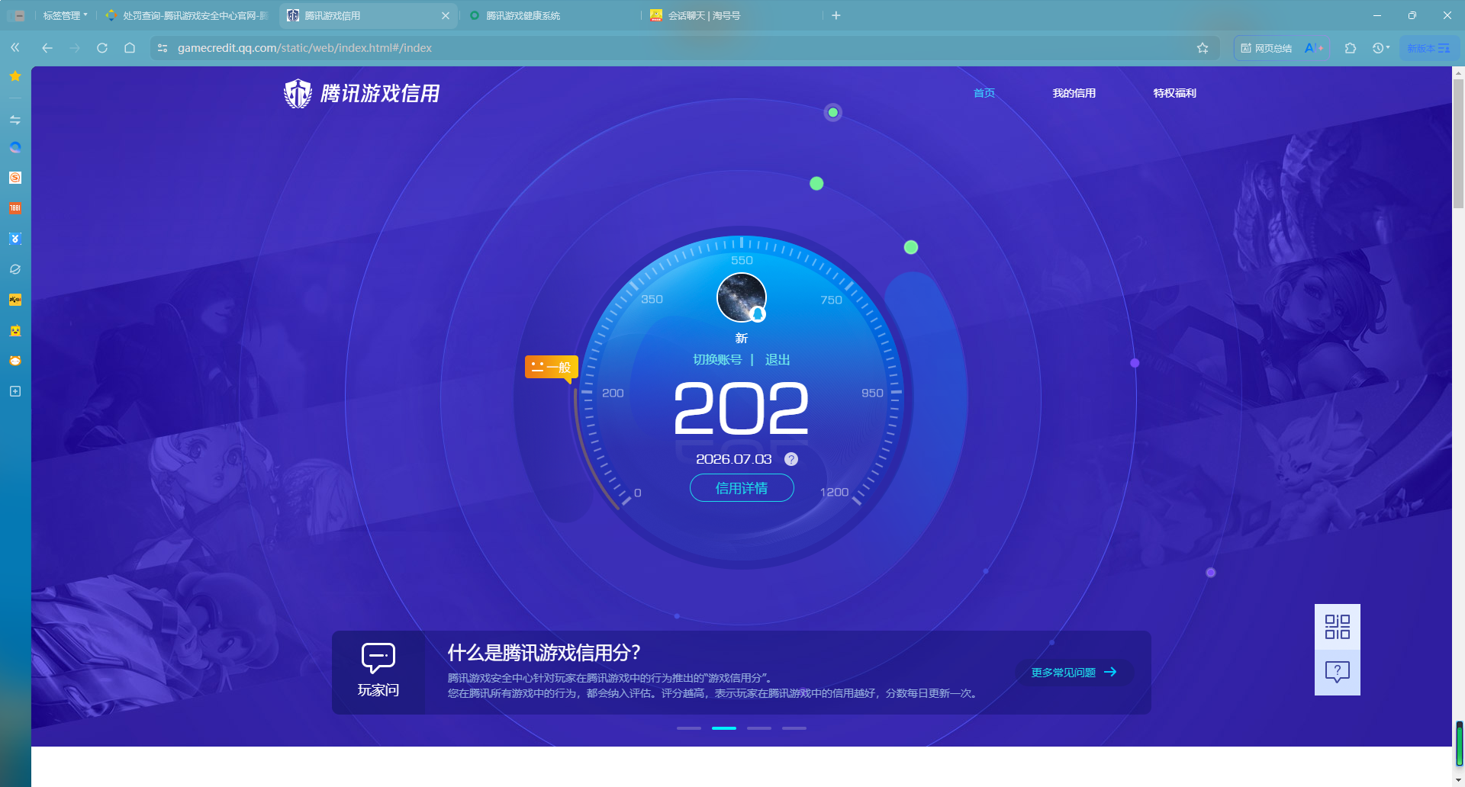
Task: Click 退出 to log out
Action: coord(778,360)
